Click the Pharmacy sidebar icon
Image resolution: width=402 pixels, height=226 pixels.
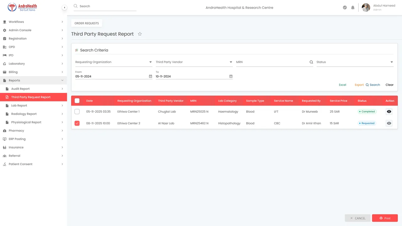[4, 131]
